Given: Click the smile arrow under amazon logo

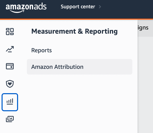Looking at the screenshot, I should (x=17, y=11).
